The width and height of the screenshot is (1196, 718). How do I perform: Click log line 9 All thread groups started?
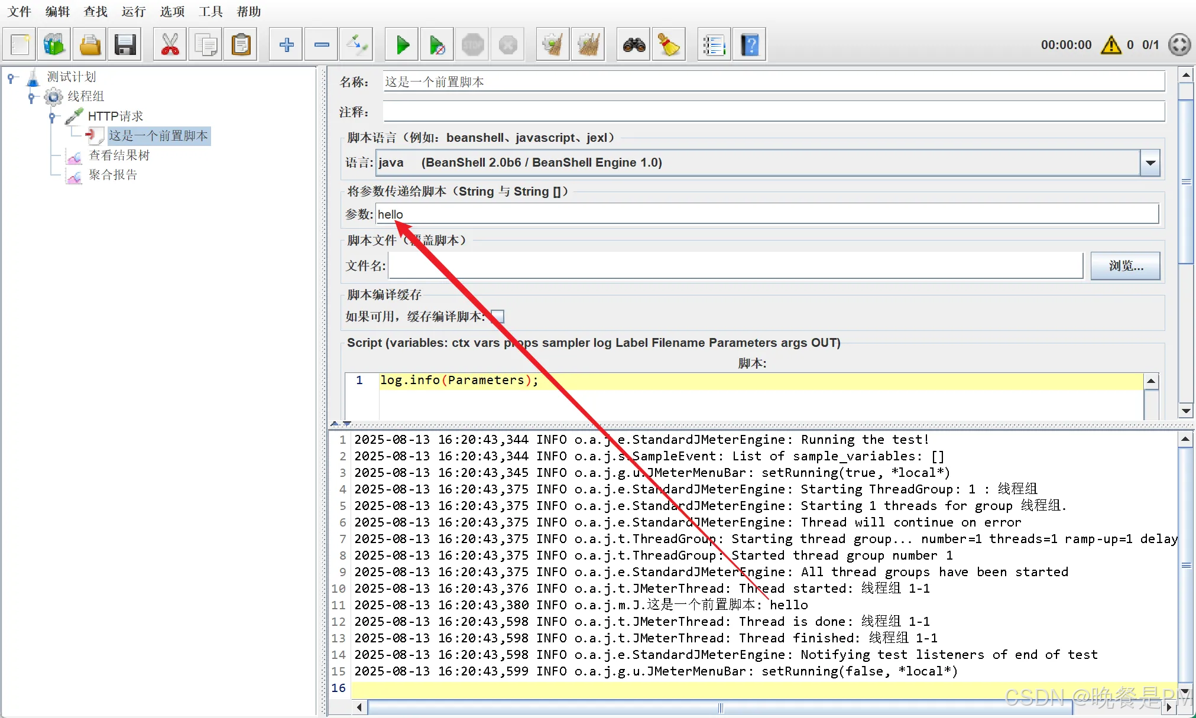[x=711, y=572]
